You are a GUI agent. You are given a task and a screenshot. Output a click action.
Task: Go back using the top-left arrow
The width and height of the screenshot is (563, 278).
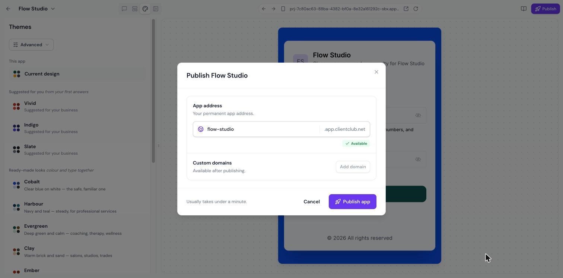point(8,9)
